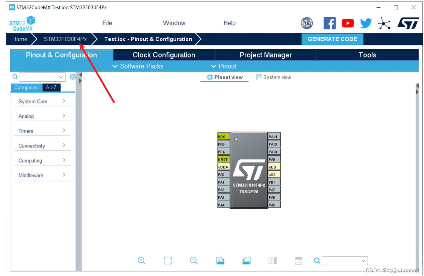The width and height of the screenshot is (424, 276).
Task: Expand the Analog category
Action: [x=42, y=116]
